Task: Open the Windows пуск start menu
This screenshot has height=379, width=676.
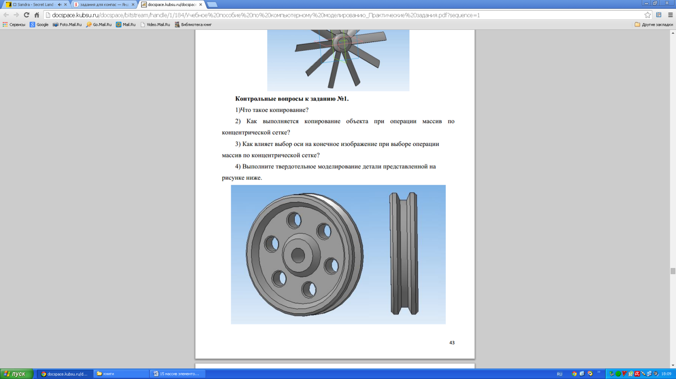Action: click(17, 374)
